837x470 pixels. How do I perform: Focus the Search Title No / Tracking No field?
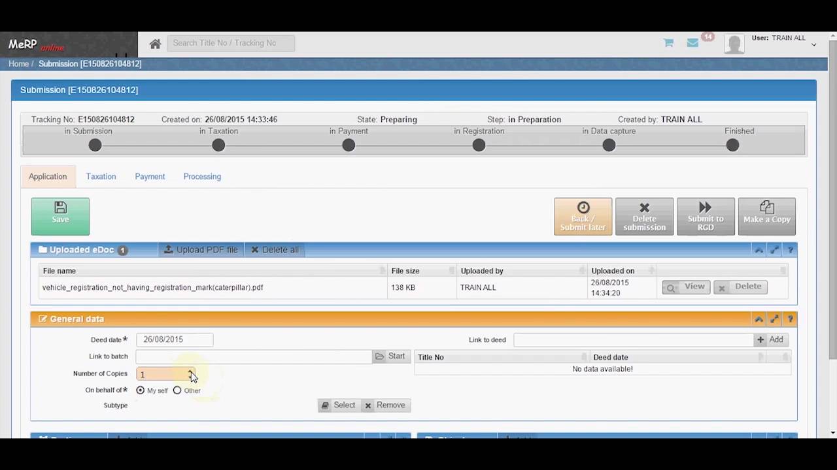(231, 43)
